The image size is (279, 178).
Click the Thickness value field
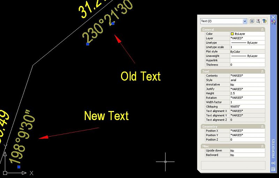coord(247,65)
